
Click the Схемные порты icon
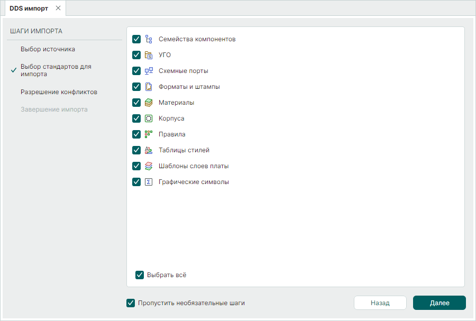(149, 71)
